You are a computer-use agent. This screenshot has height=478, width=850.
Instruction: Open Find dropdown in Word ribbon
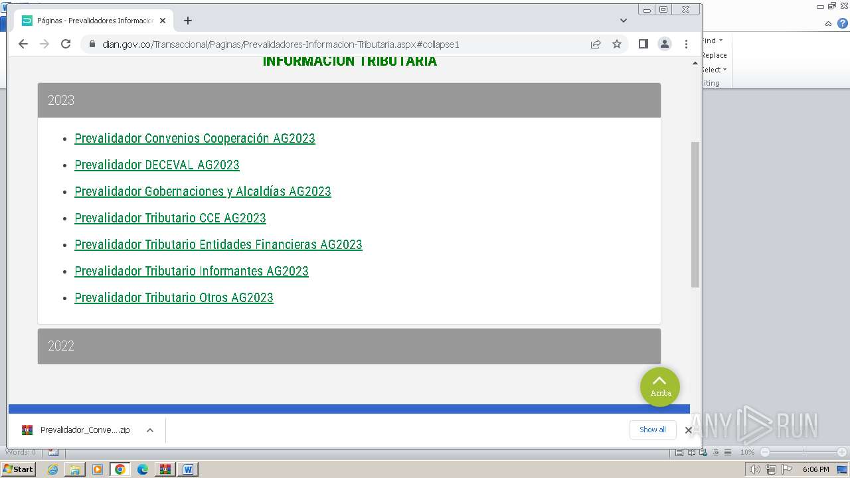click(713, 40)
